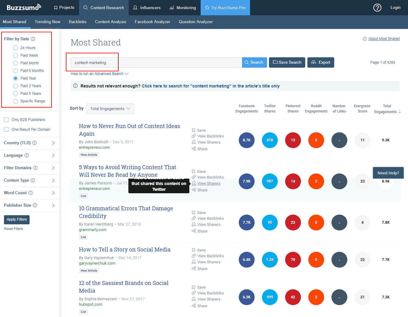
Task: Click the Word Count info icon
Action: [x=30, y=193]
